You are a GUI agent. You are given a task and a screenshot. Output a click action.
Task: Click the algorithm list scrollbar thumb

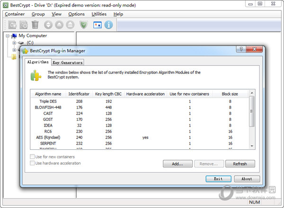(x=252, y=111)
